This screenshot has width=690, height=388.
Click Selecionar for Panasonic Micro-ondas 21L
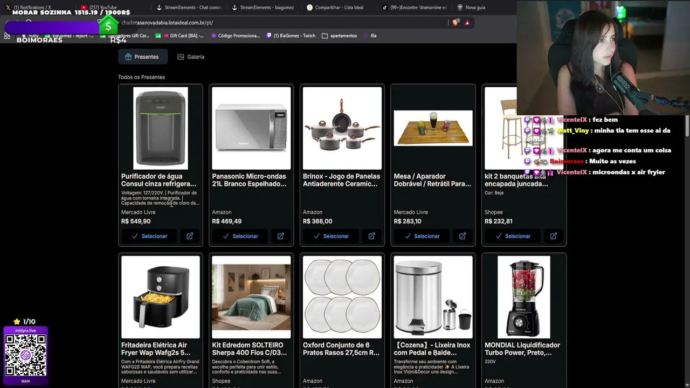[x=240, y=236]
